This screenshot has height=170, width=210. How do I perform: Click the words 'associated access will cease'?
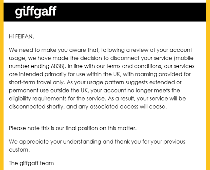click(x=128, y=107)
